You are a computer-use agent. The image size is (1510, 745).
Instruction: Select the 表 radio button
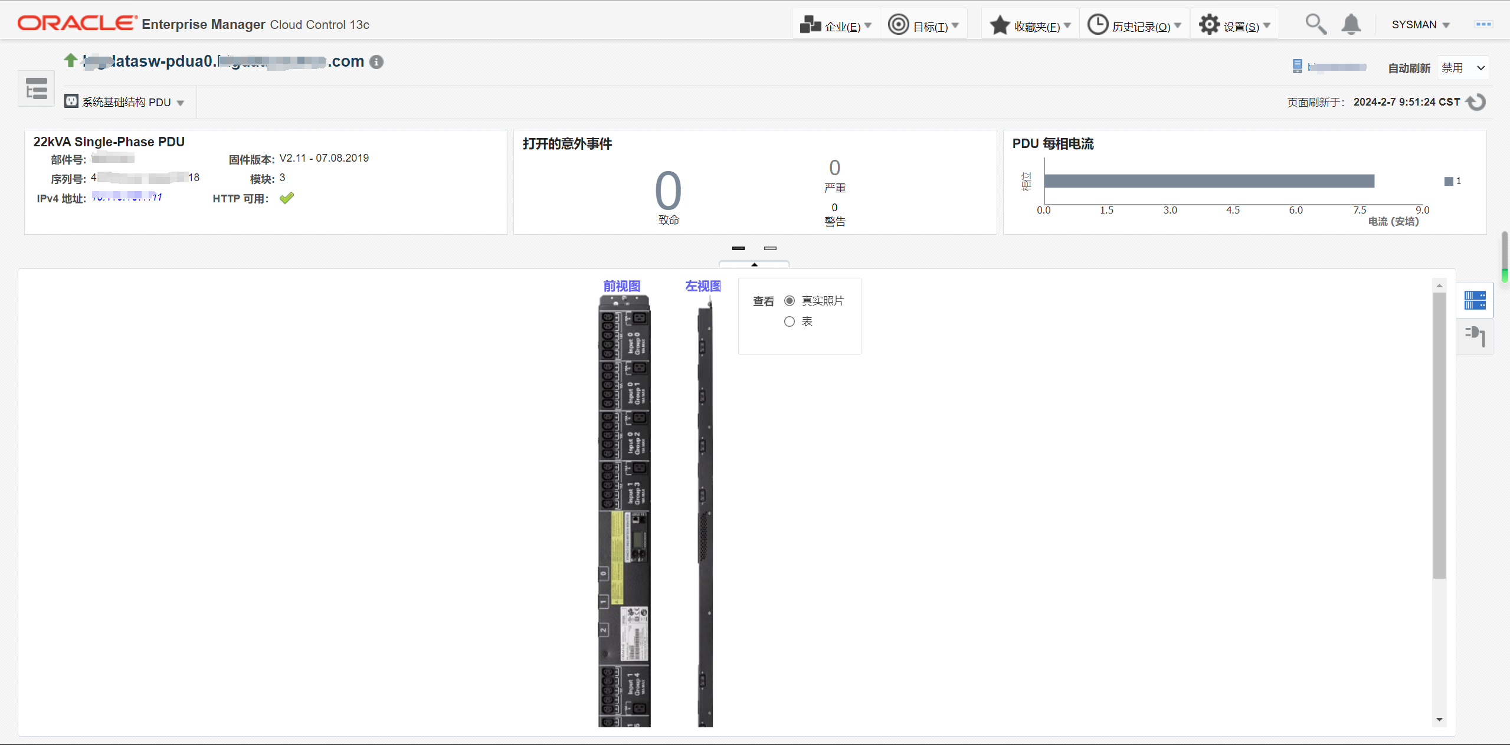pyautogui.click(x=790, y=321)
